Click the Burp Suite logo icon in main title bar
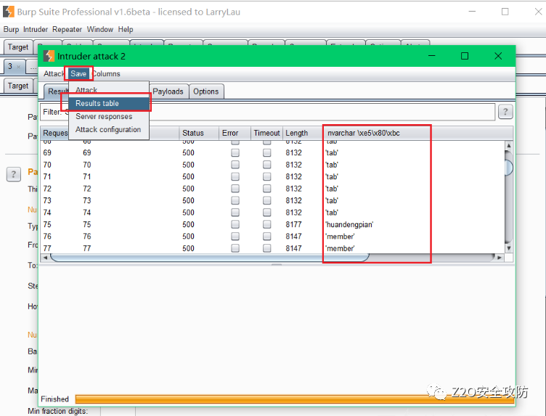 coord(9,12)
